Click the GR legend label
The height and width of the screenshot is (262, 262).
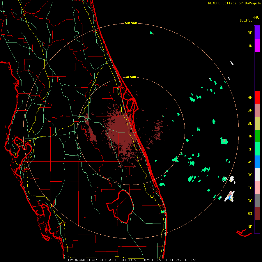click(x=250, y=110)
